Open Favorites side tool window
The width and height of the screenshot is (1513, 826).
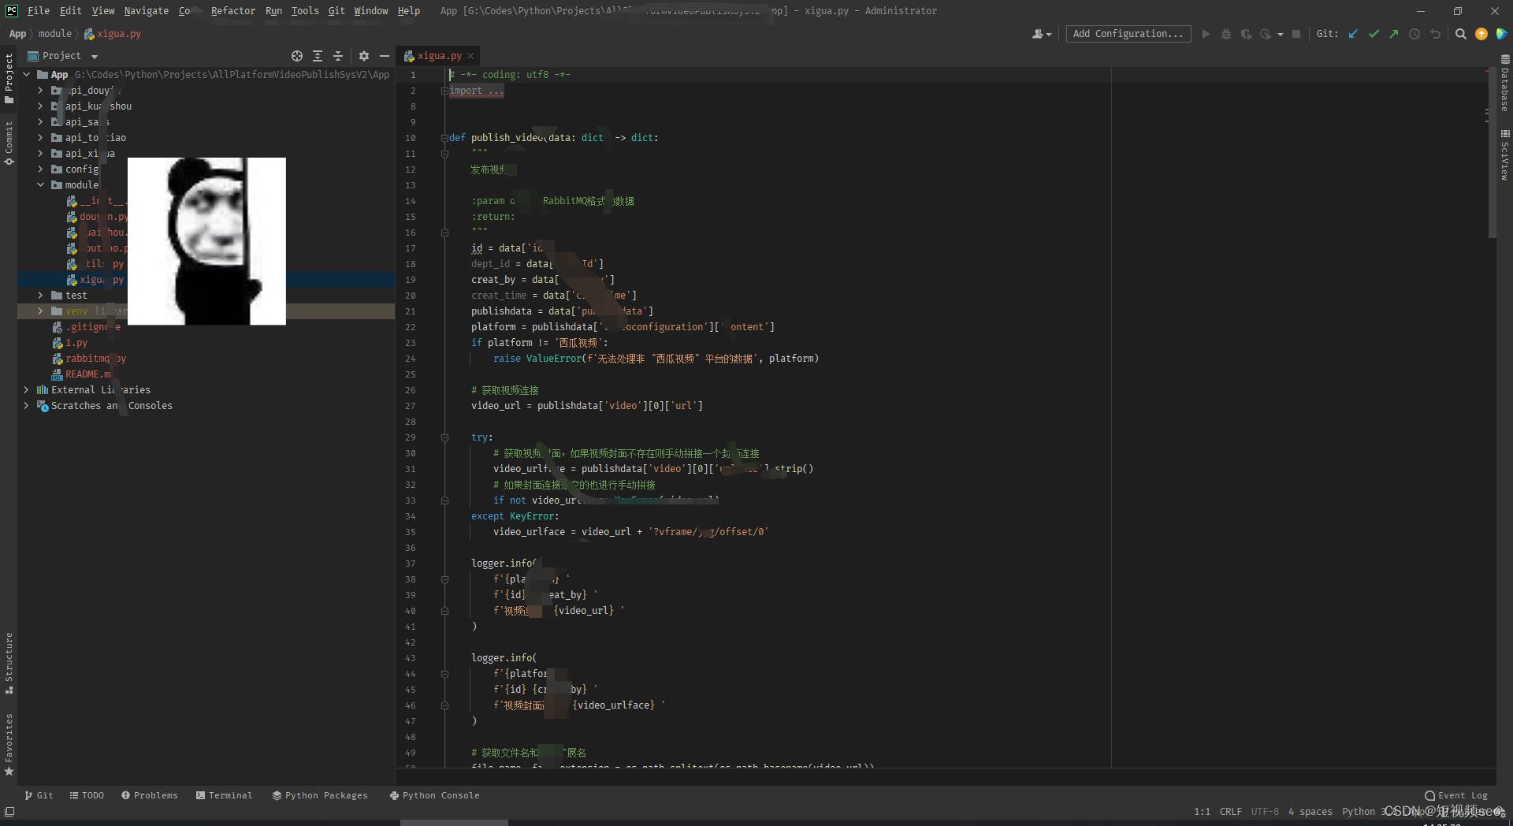pyautogui.click(x=9, y=744)
